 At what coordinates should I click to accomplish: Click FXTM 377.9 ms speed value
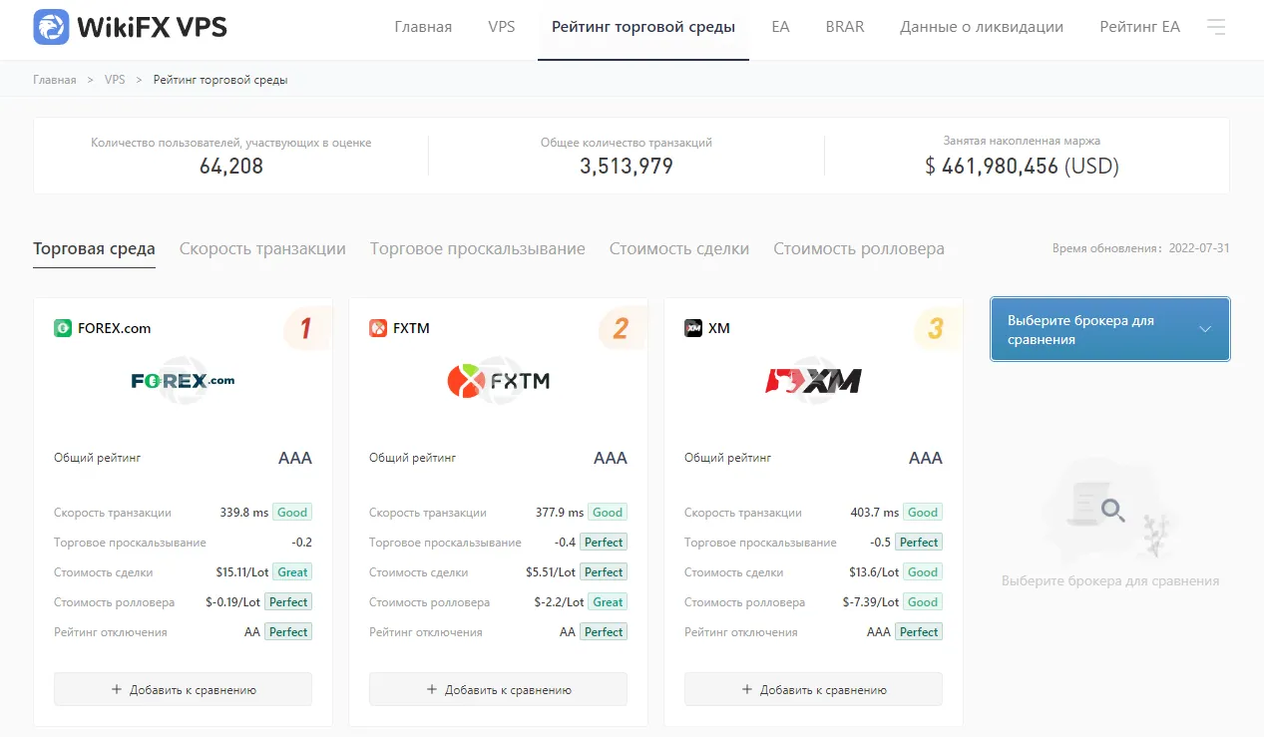click(x=560, y=513)
